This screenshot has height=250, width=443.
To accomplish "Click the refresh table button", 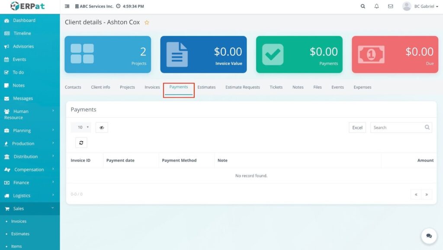I will (81, 143).
